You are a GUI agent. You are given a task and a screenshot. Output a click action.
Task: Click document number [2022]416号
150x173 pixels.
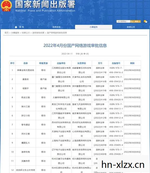(100, 82)
